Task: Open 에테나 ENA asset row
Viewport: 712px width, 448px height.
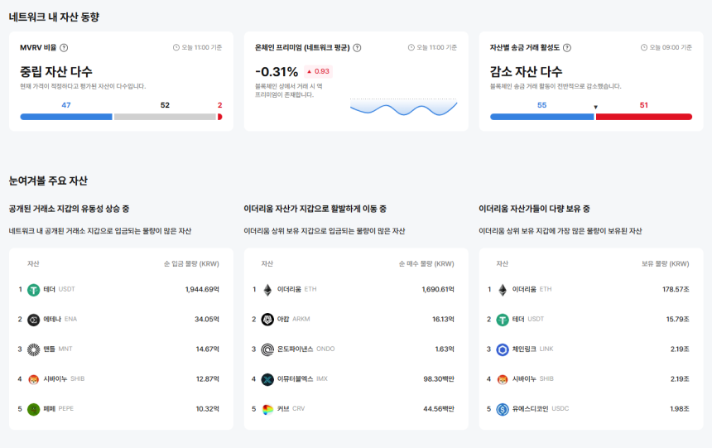Action: 121,320
